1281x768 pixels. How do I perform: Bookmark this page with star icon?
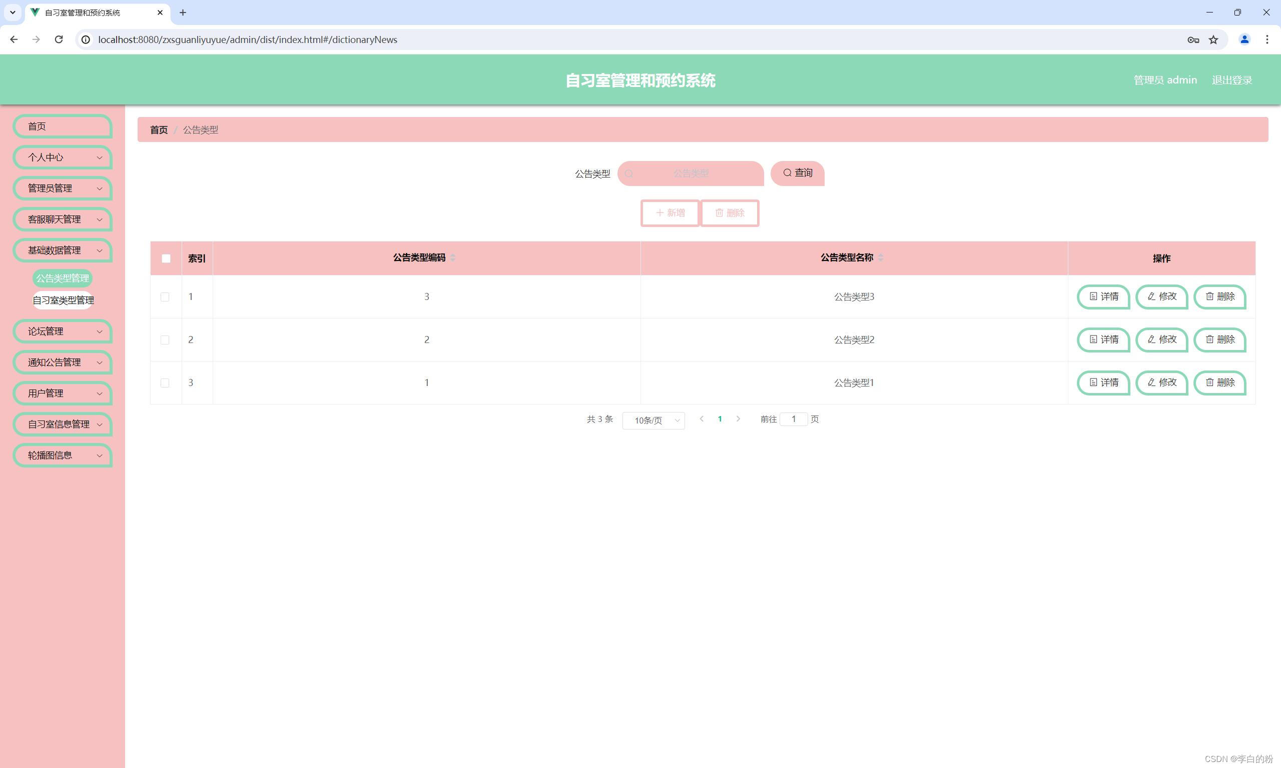pyautogui.click(x=1213, y=40)
